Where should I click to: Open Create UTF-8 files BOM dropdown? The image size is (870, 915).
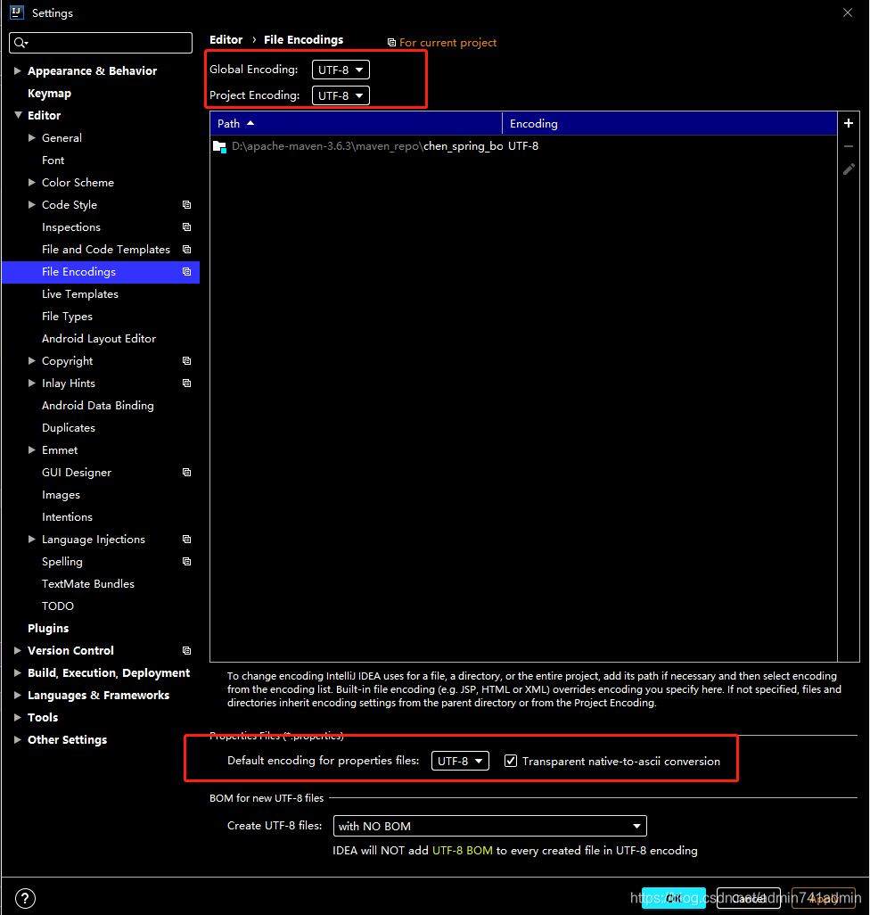coord(489,827)
